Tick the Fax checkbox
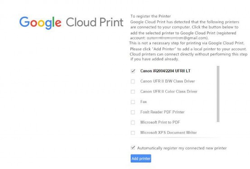 pos(133,102)
